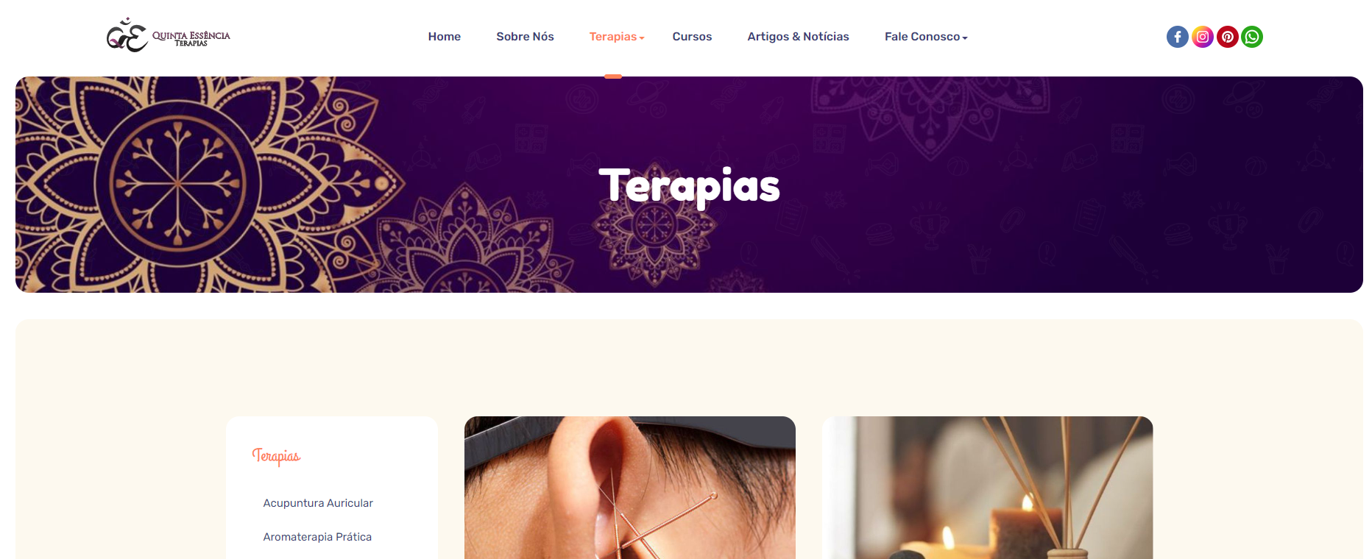1372x559 pixels.
Task: Open the Instagram social icon
Action: [1202, 37]
